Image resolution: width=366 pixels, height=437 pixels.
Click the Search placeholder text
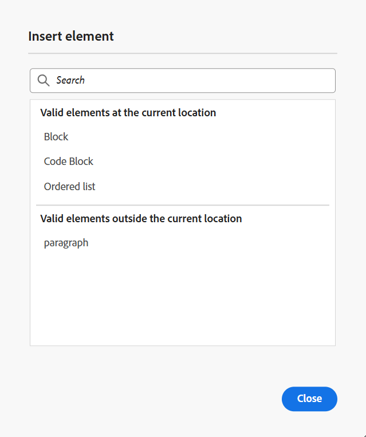(x=70, y=81)
